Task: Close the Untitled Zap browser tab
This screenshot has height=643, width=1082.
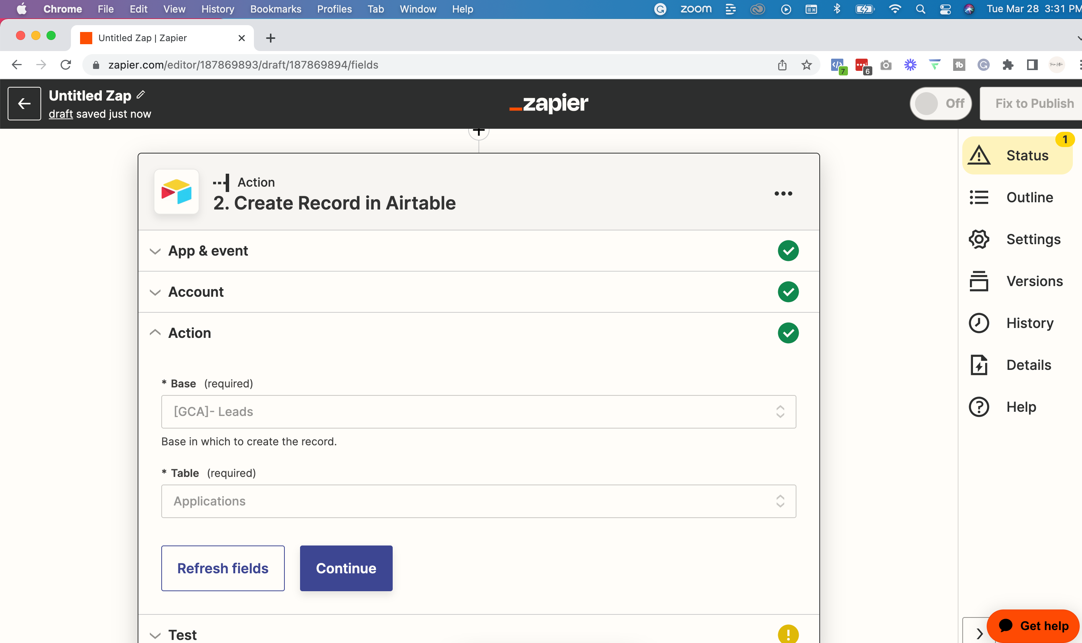Action: coord(242,38)
